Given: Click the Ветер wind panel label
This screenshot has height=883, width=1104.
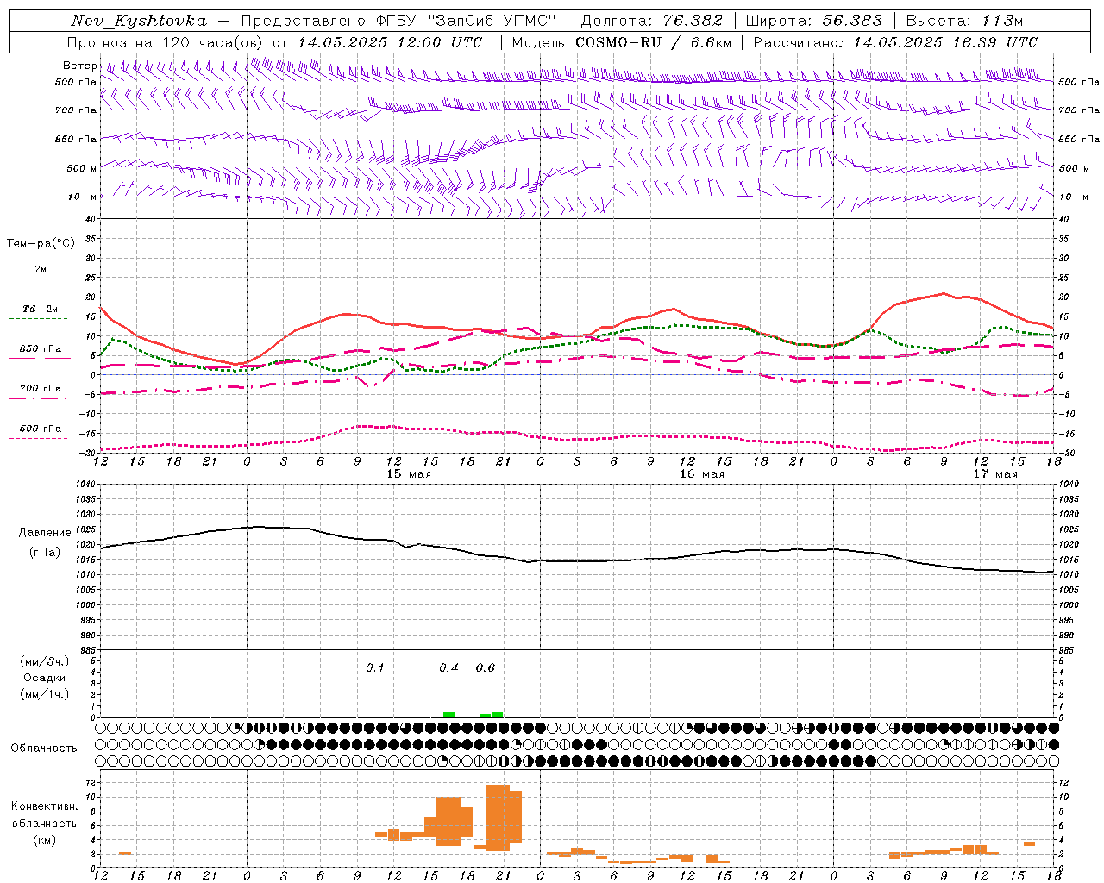Looking at the screenshot, I should [x=79, y=66].
